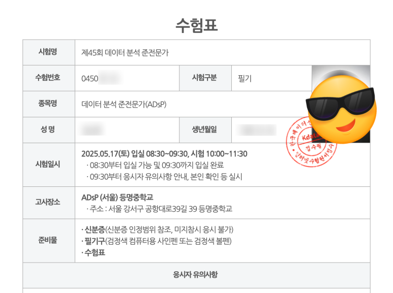393x293 pixels.
Task: Click the 필기구 required item line
Action: point(157,241)
